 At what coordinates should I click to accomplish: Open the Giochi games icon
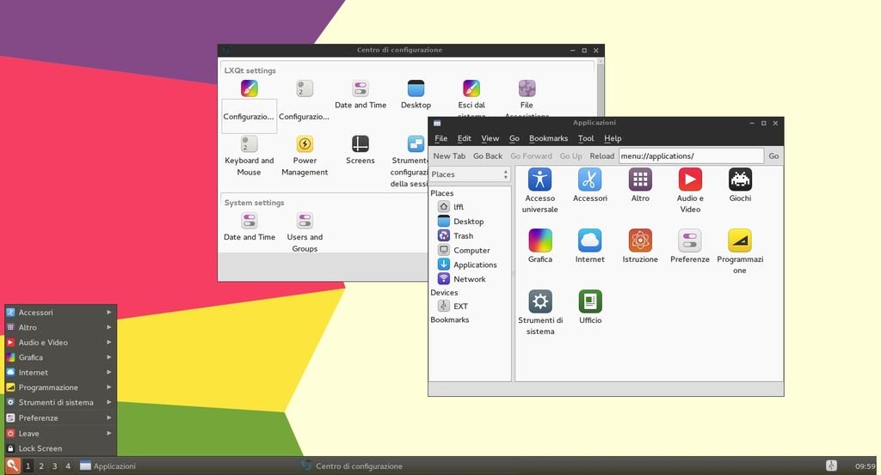(x=740, y=180)
